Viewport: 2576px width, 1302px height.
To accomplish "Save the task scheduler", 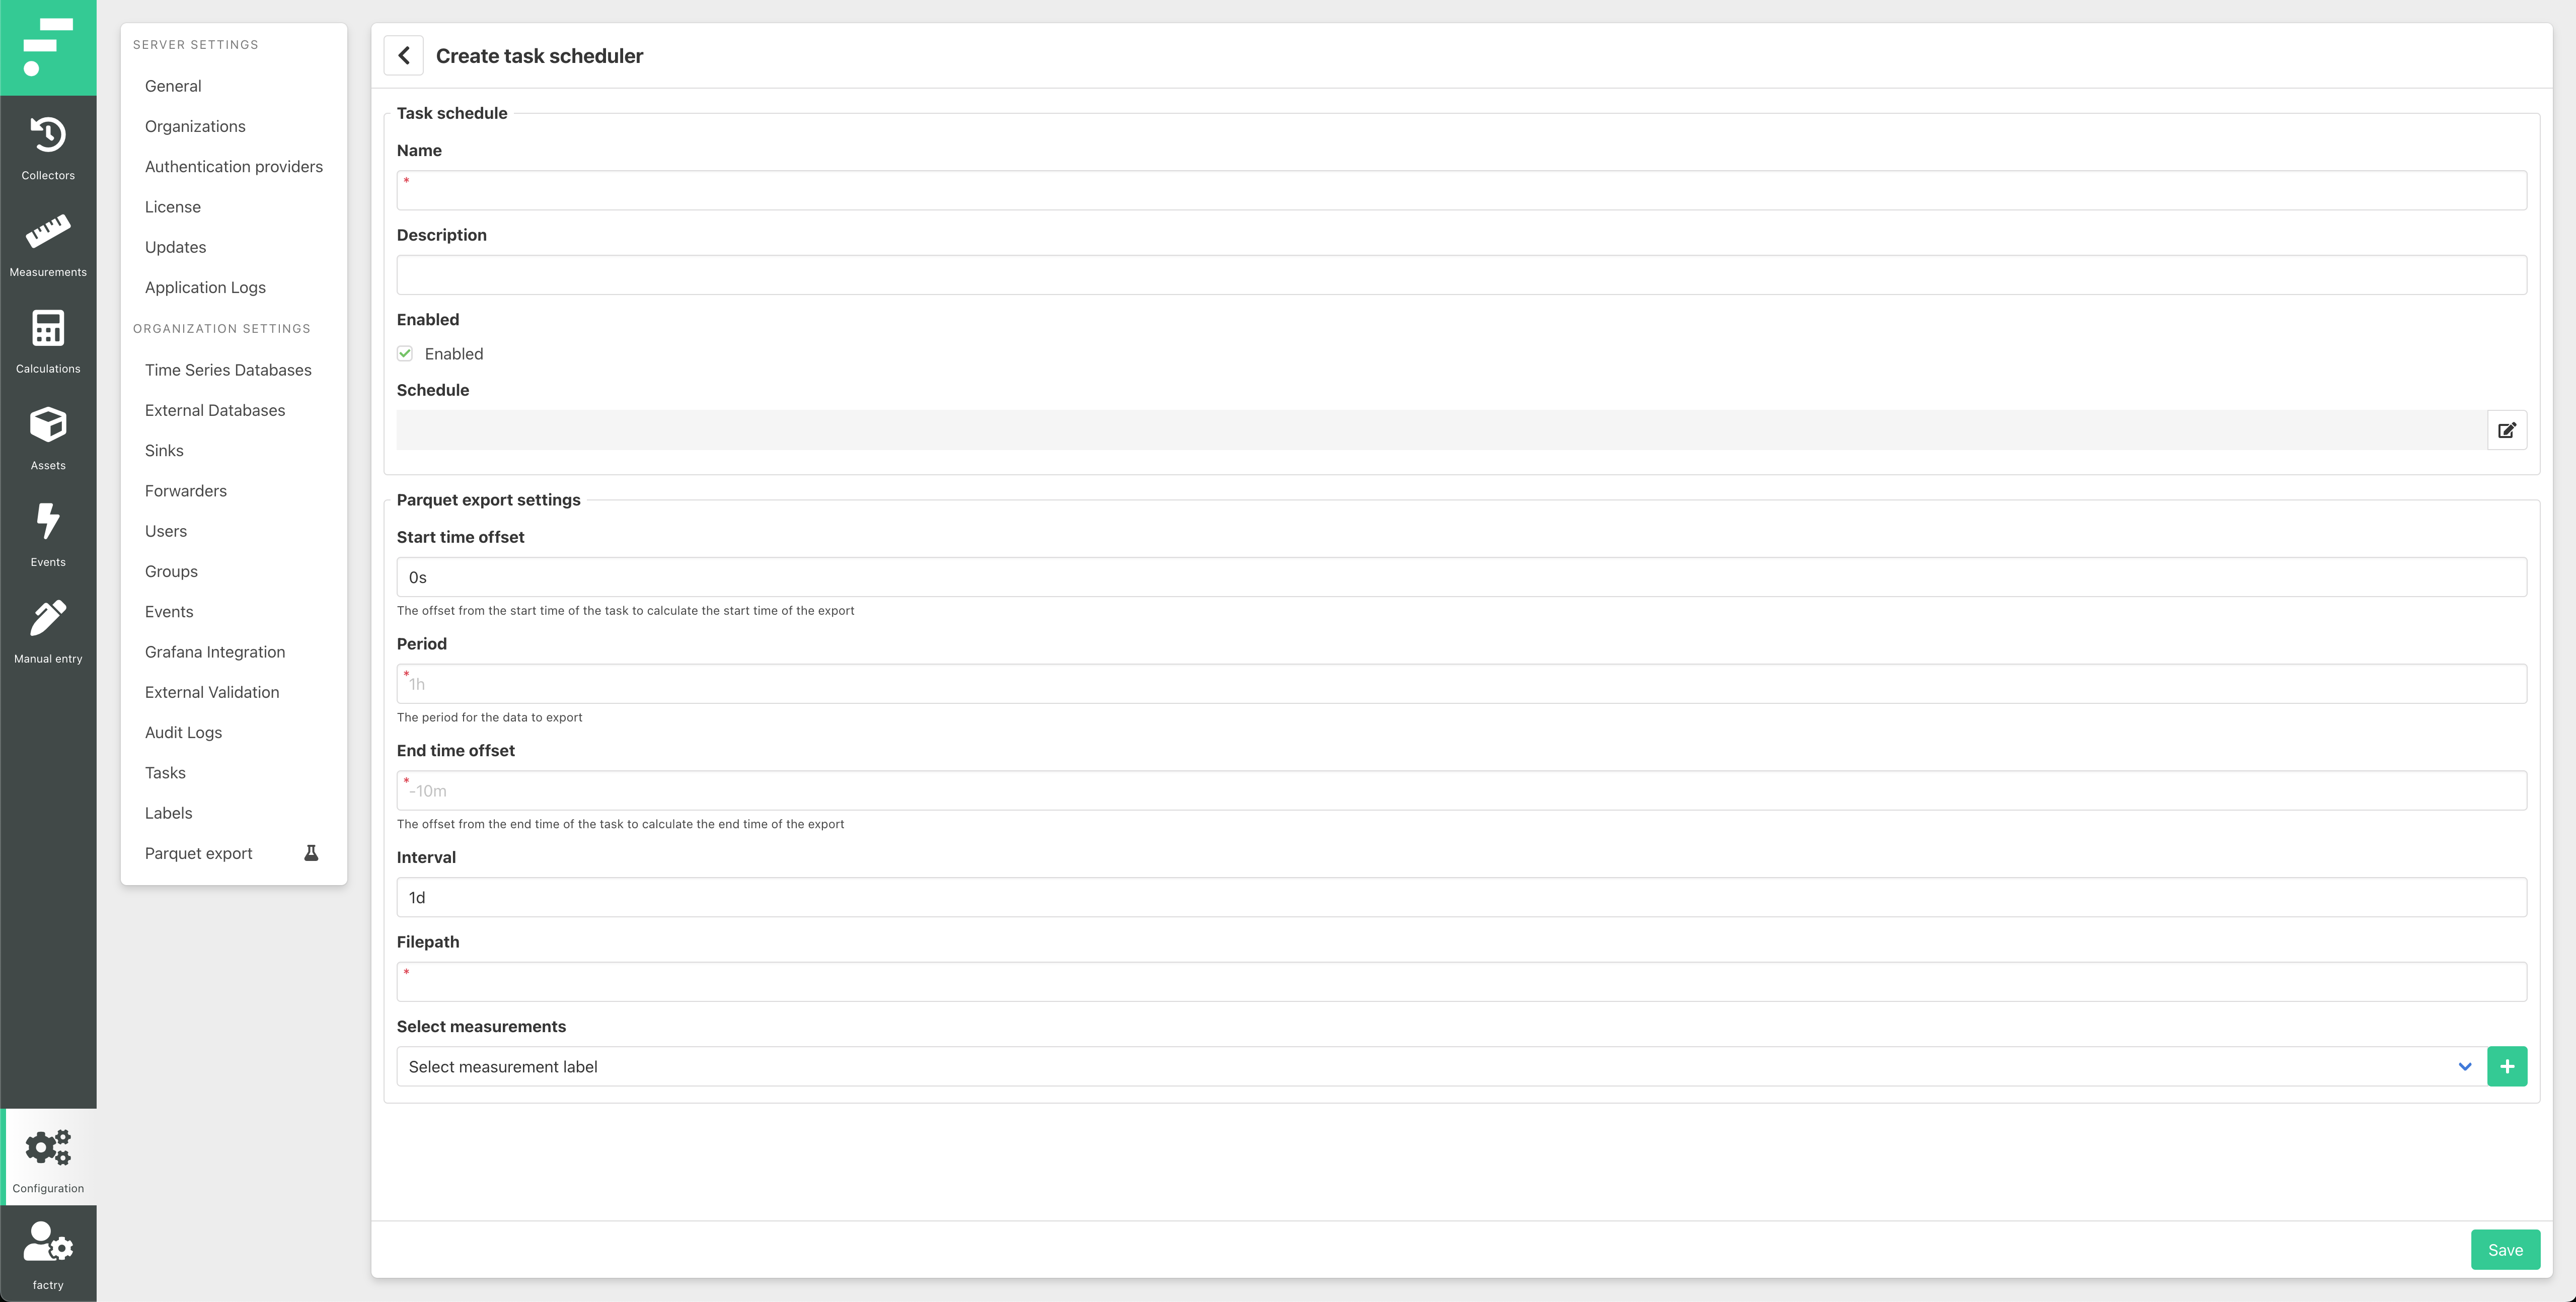I will point(2505,1250).
